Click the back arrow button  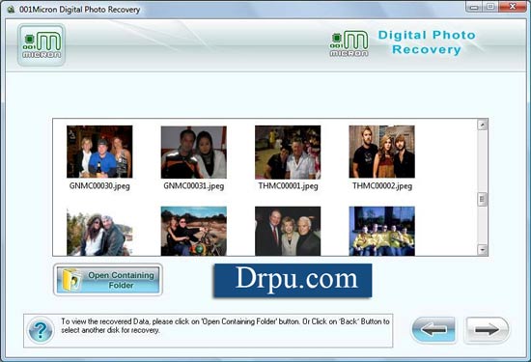click(433, 329)
